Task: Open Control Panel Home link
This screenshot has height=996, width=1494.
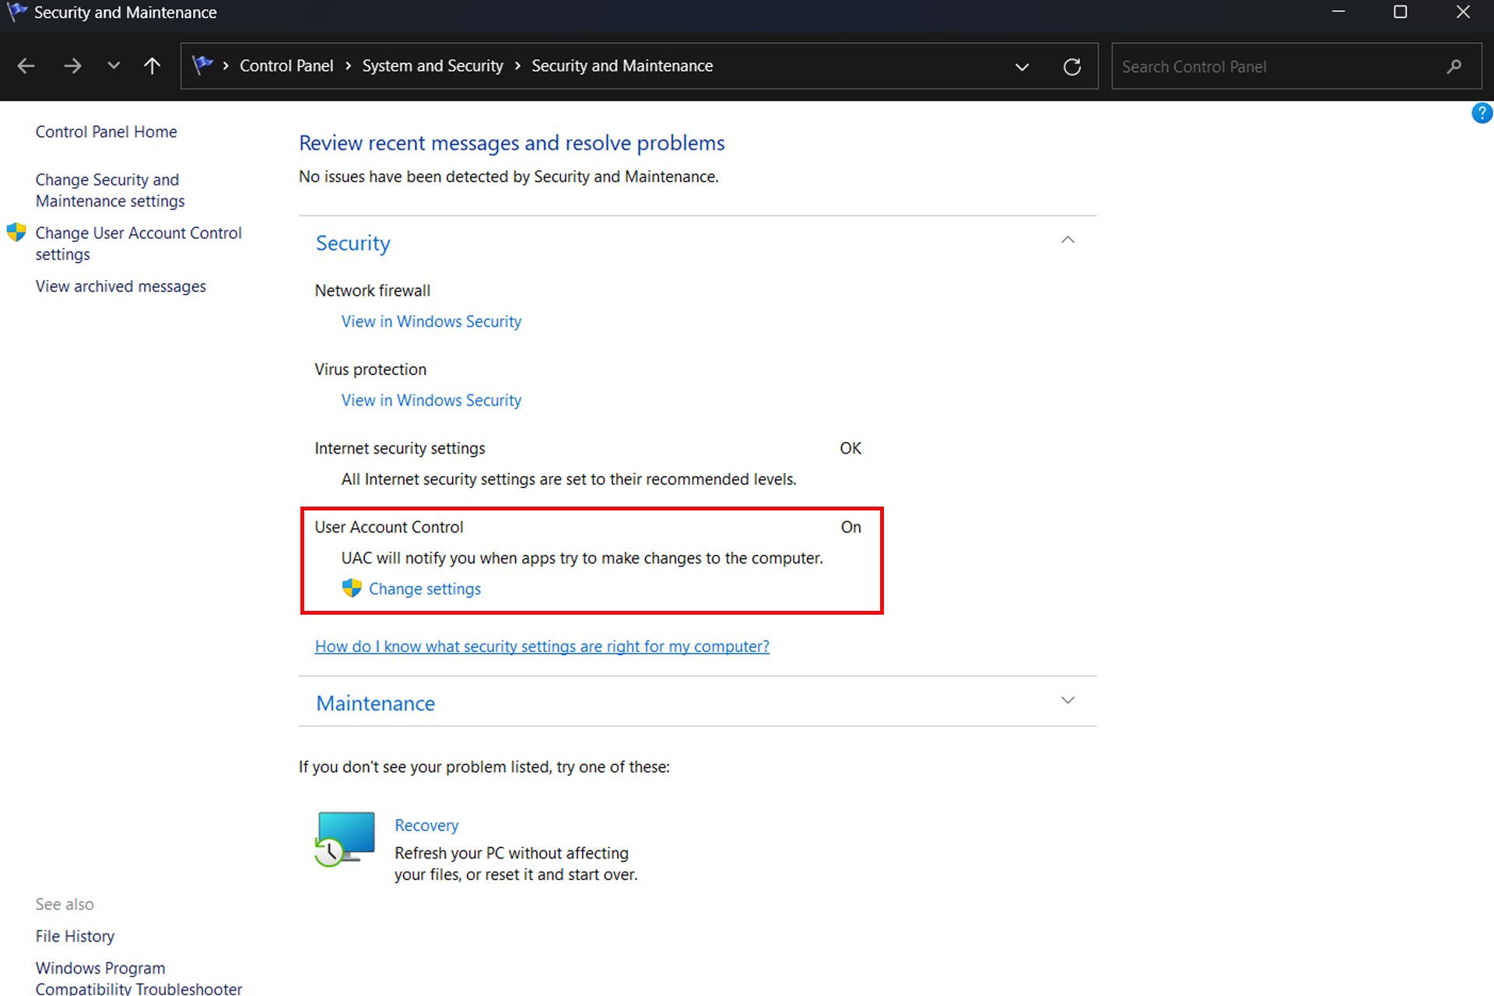Action: point(106,132)
